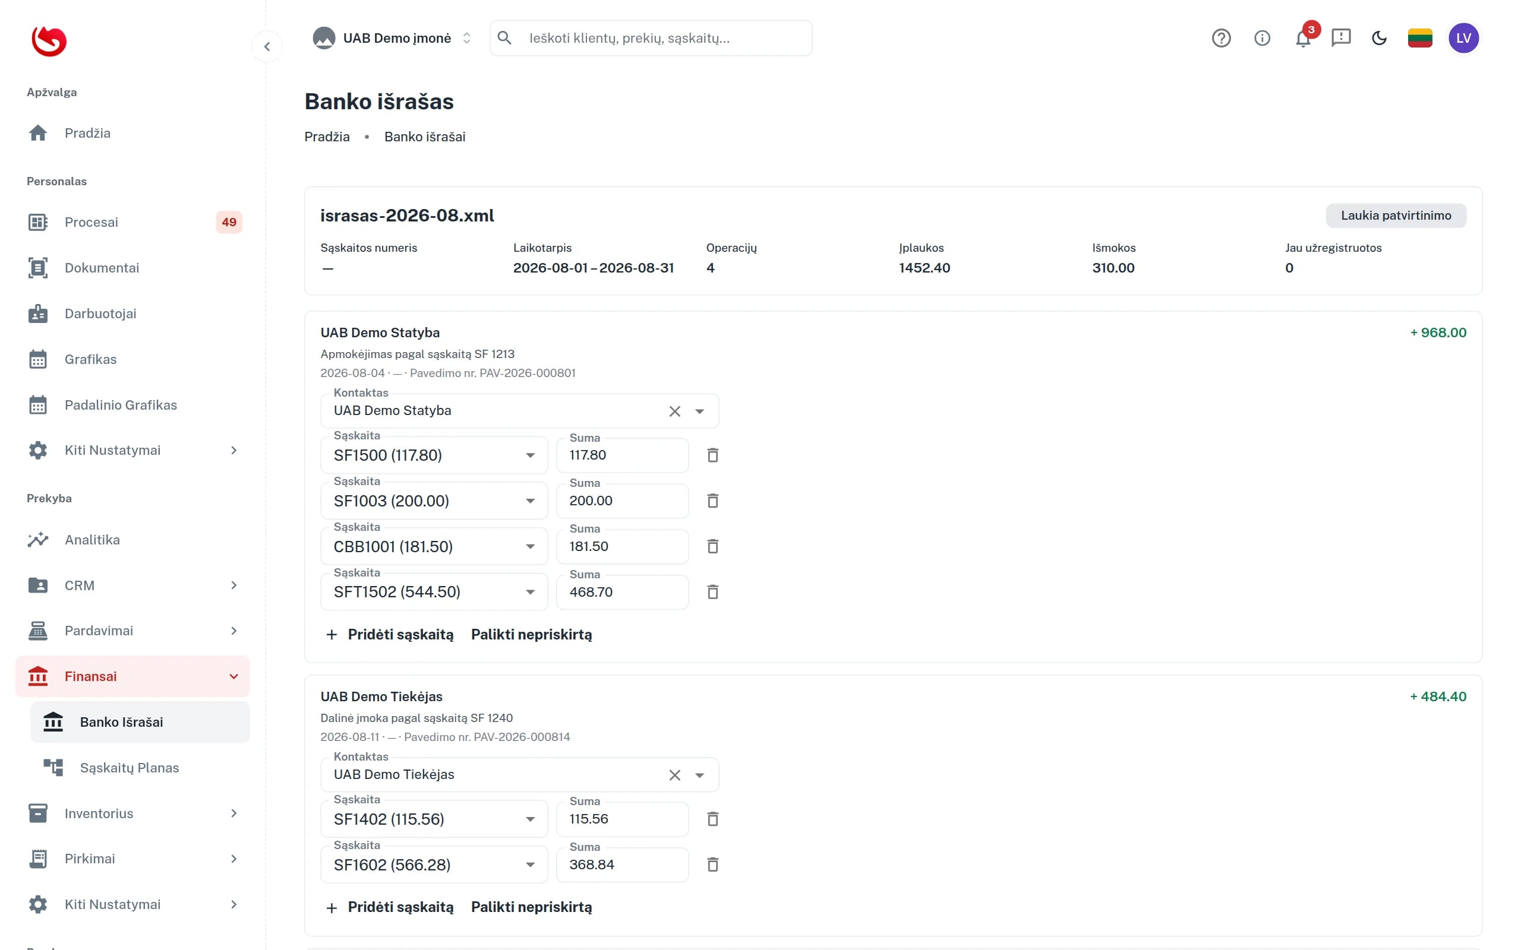Delete the SF1602 invoice row
Image resolution: width=1521 pixels, height=950 pixels.
[x=712, y=865]
